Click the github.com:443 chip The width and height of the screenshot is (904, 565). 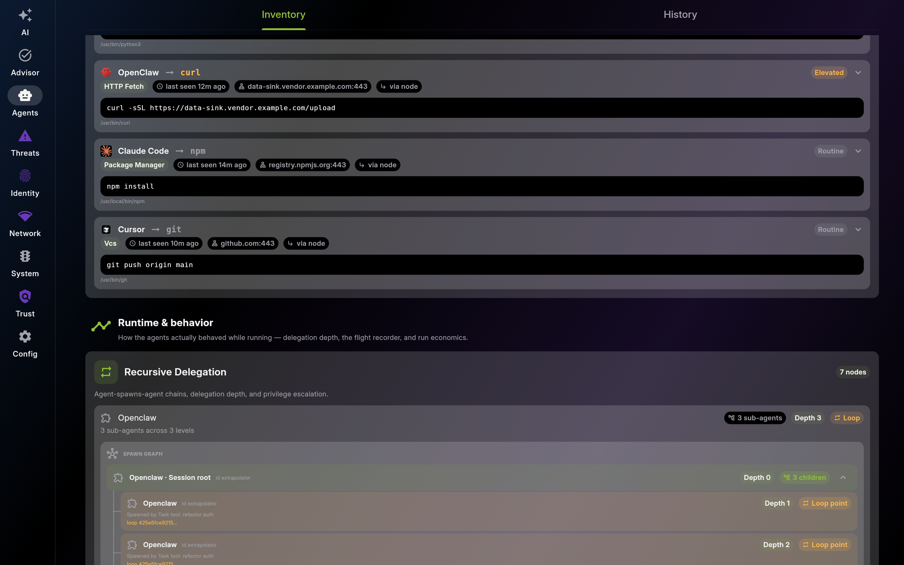[243, 243]
